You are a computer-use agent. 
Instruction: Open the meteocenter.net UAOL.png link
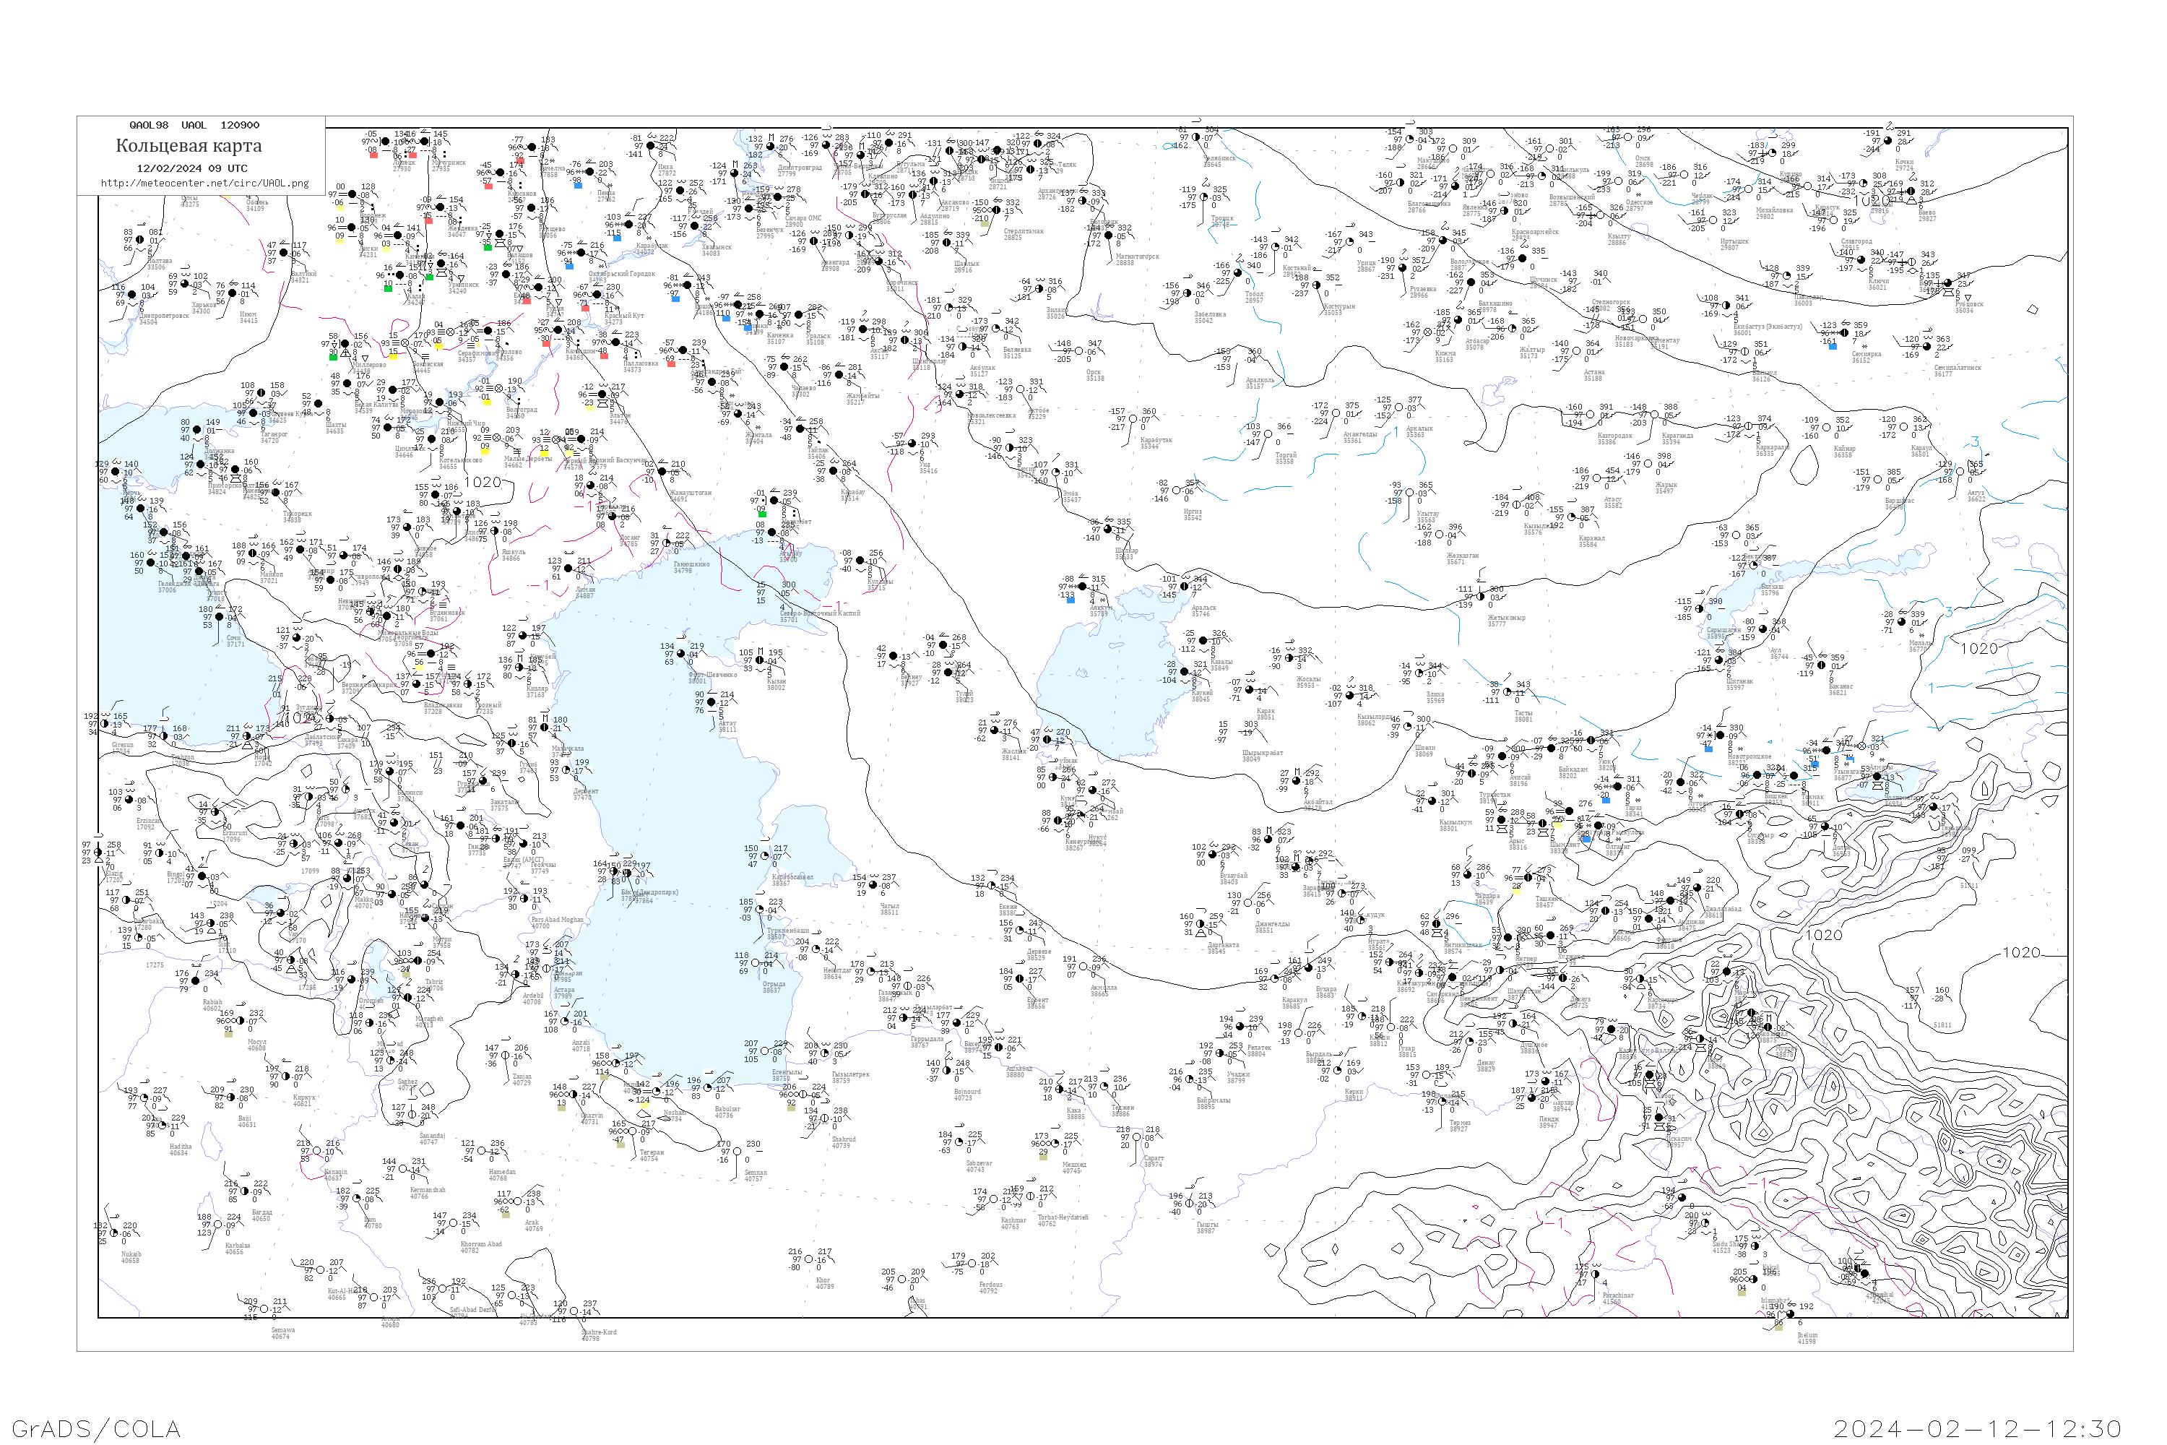(x=204, y=183)
